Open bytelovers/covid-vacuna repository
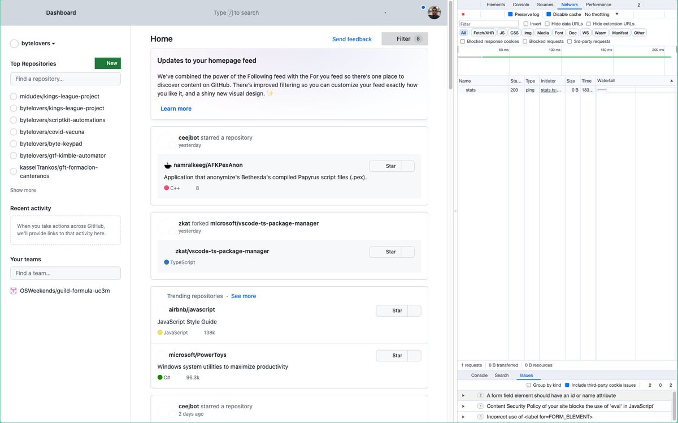678x423 pixels. click(52, 132)
